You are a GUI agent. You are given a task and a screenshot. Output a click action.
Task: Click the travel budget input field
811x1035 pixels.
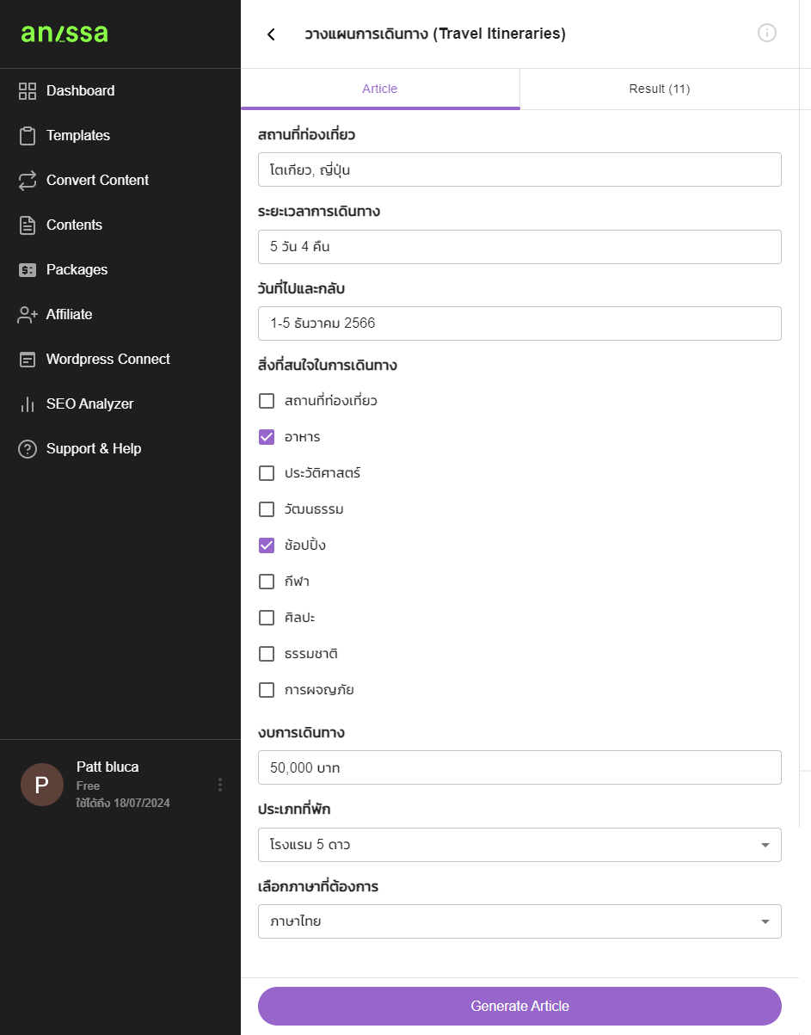[519, 767]
